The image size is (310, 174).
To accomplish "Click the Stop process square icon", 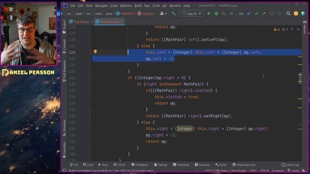I will [x=232, y=14].
